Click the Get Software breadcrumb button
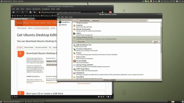 (x=85, y=21)
